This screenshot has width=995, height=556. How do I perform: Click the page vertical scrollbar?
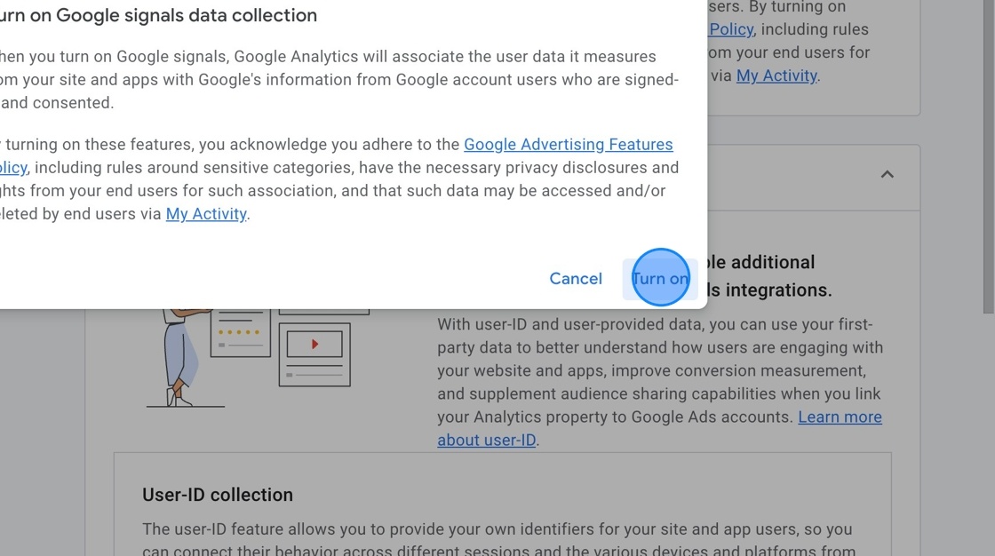988,155
